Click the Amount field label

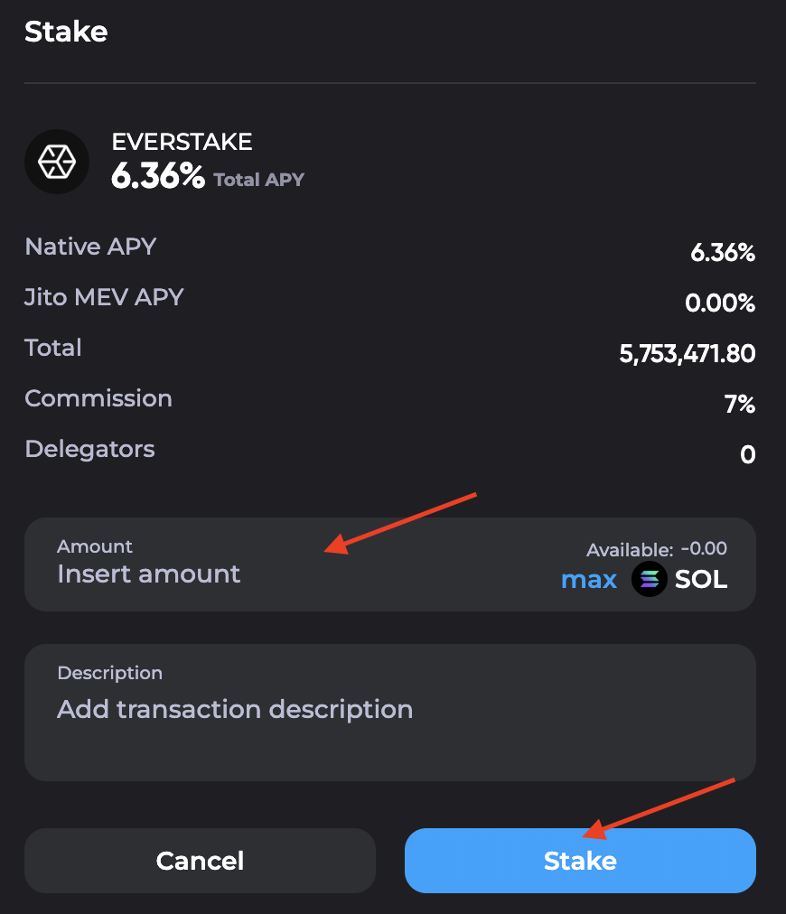pos(95,546)
